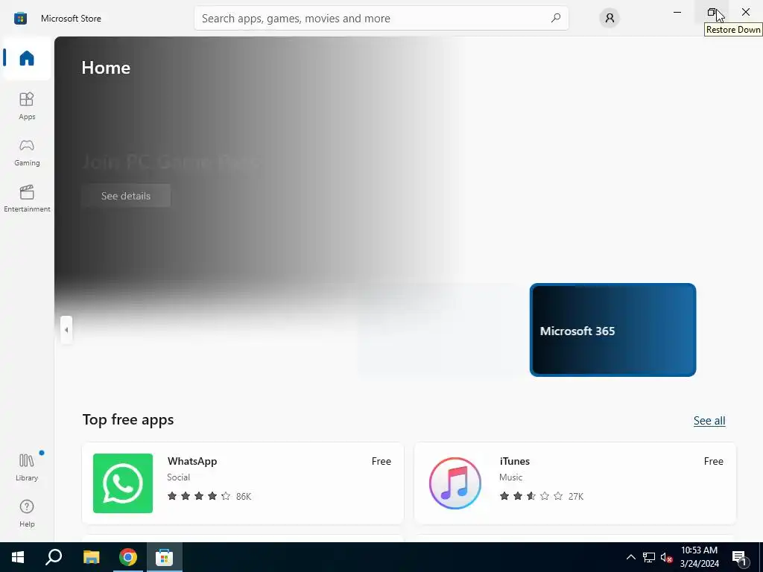Image resolution: width=763 pixels, height=572 pixels.
Task: Click the See details button
Action: click(126, 196)
